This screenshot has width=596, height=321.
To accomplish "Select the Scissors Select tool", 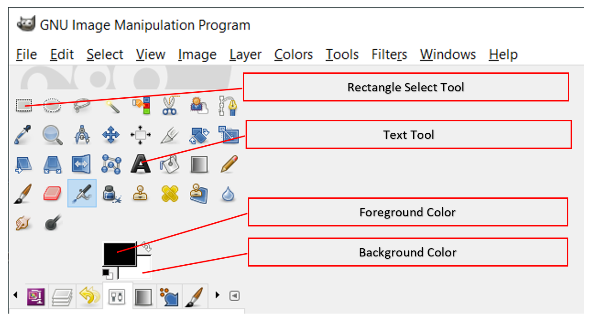I will click(x=169, y=106).
